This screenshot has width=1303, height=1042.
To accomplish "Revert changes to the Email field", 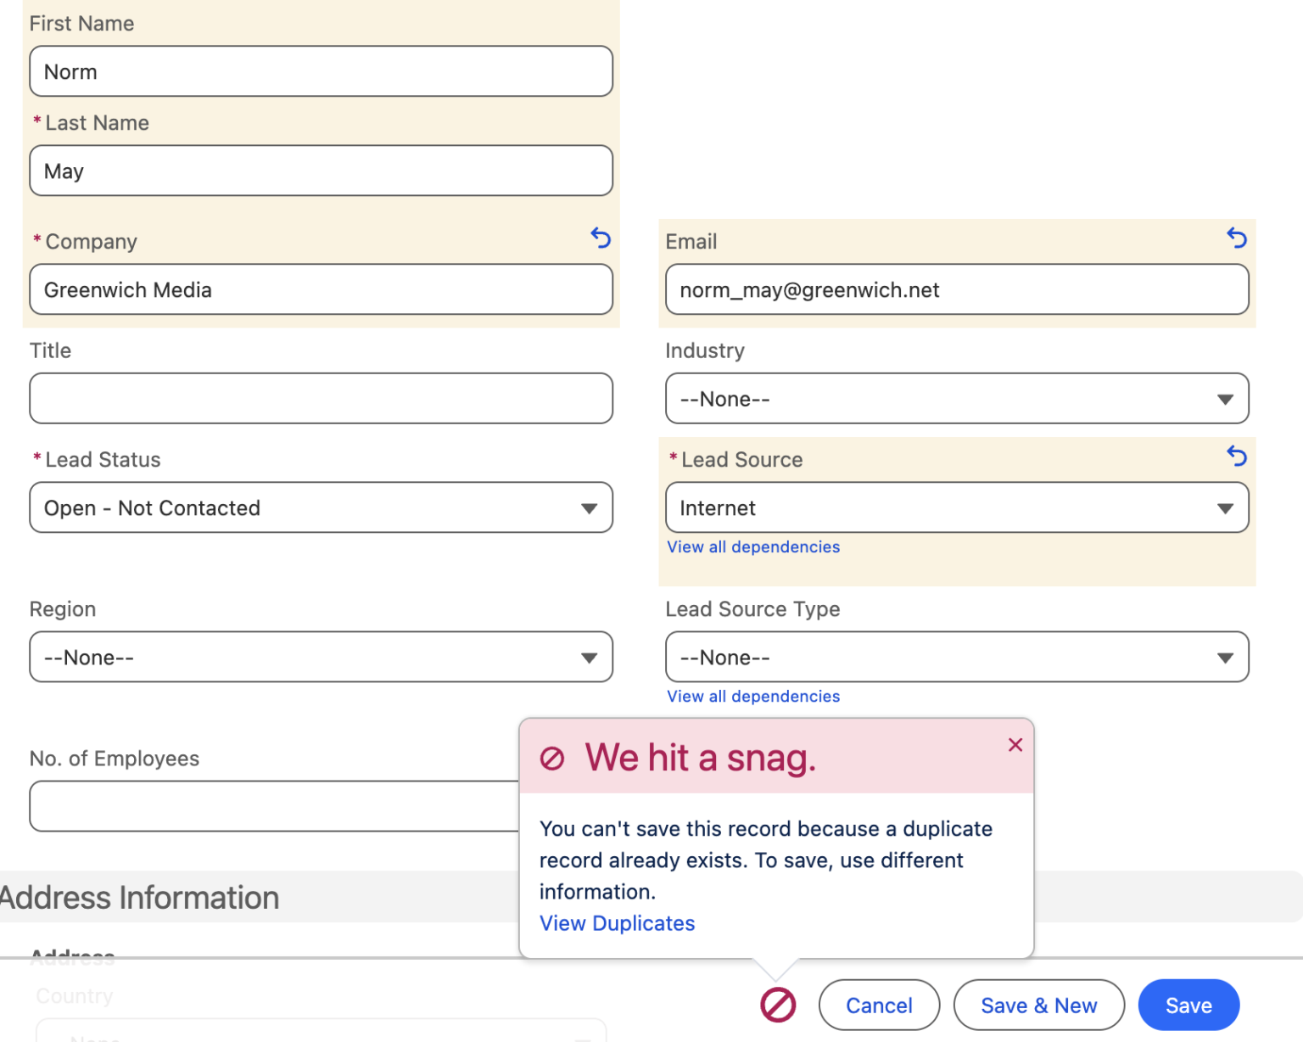I will (1237, 238).
